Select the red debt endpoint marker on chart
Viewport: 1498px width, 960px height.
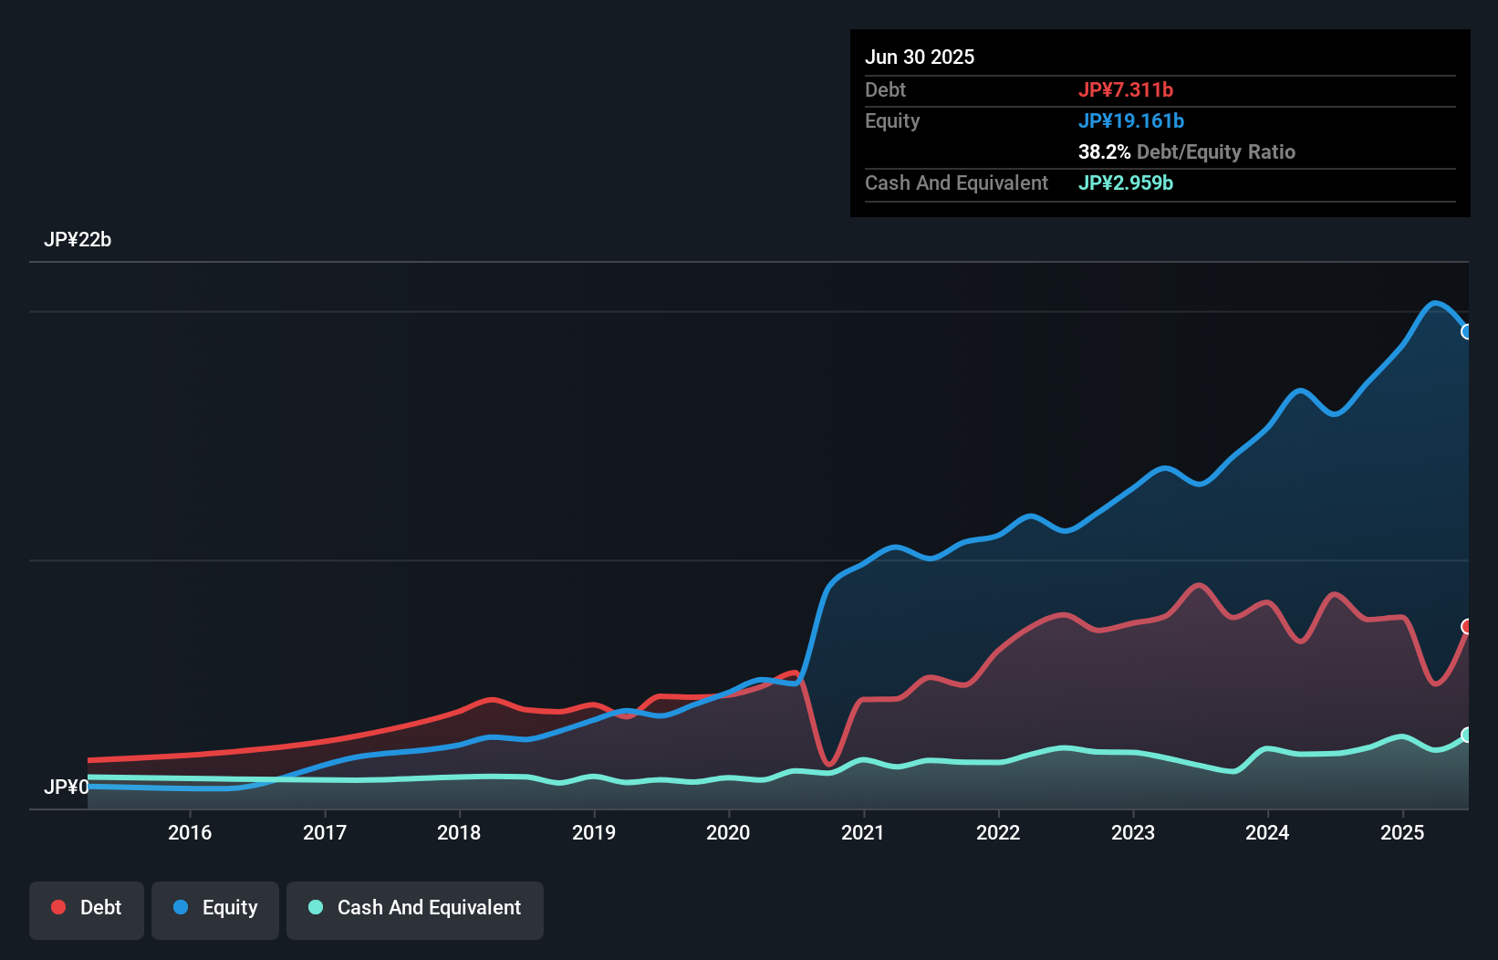[1467, 626]
